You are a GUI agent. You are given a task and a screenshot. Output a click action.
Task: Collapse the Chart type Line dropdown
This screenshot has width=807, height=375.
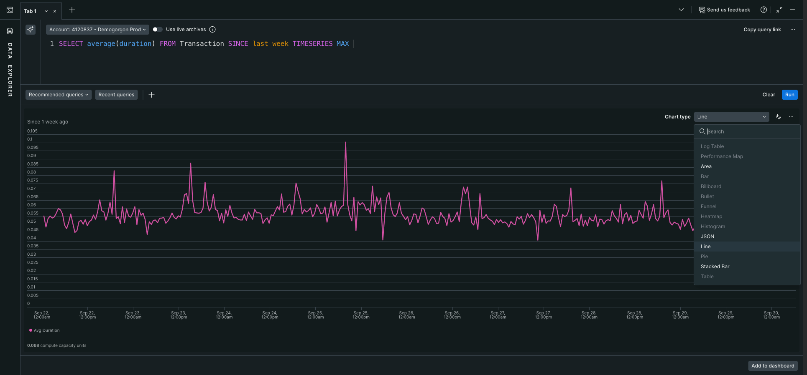pyautogui.click(x=731, y=117)
